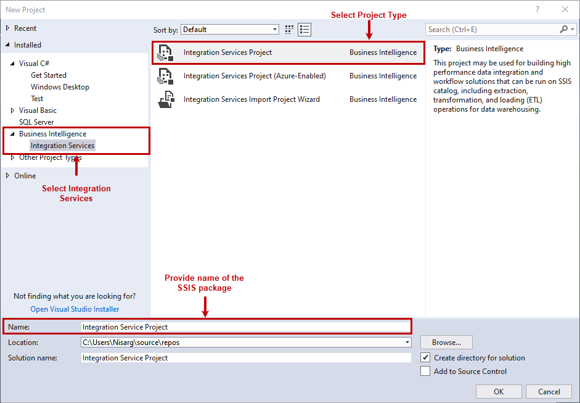Open the help question mark

537,10
